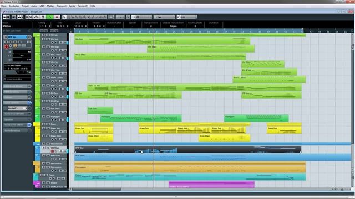Mute the Vln 2 Stacc track
Screen dimensions: 355x199
pos(44,54)
